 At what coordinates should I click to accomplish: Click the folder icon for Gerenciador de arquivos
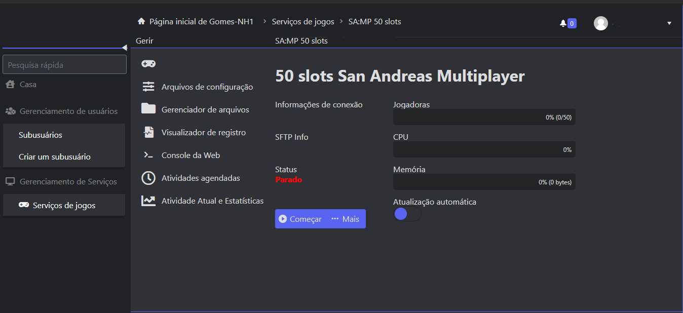[x=148, y=109]
